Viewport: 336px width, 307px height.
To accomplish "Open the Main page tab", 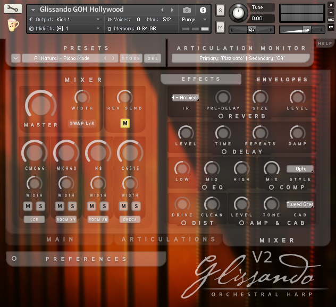I will pyautogui.click(x=60, y=239).
